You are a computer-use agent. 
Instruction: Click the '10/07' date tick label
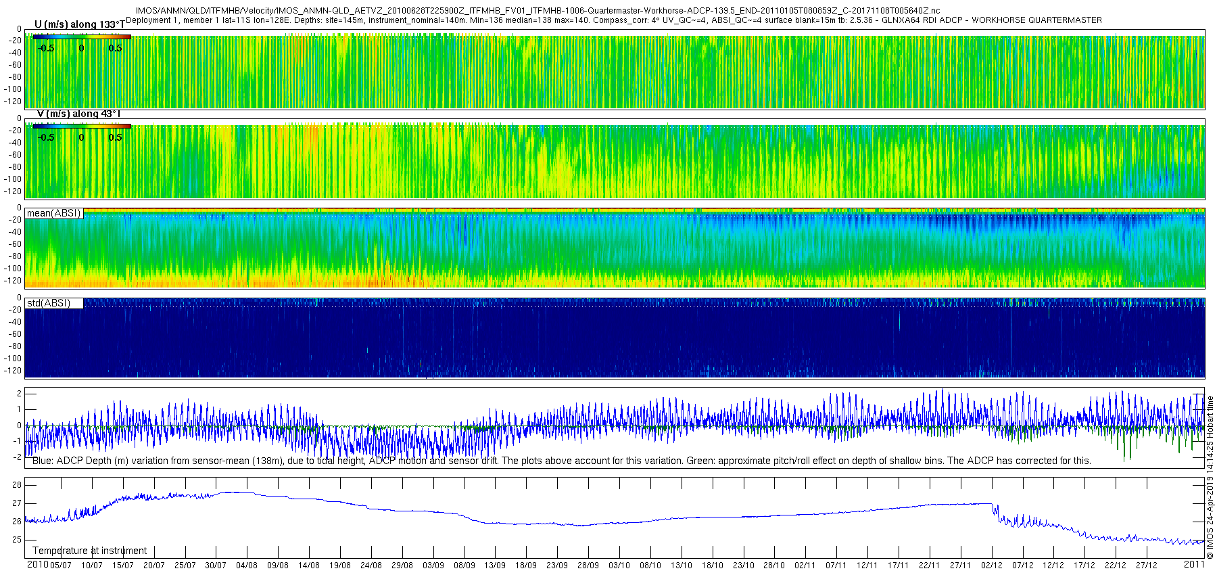pos(92,566)
